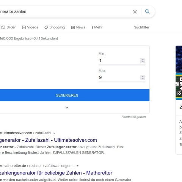Open the Bilder image search tab

9,27
